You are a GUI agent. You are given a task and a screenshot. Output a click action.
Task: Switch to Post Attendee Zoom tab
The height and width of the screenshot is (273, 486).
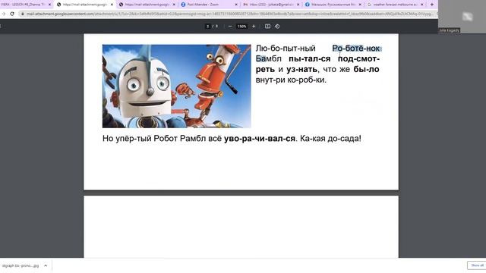tap(210, 5)
